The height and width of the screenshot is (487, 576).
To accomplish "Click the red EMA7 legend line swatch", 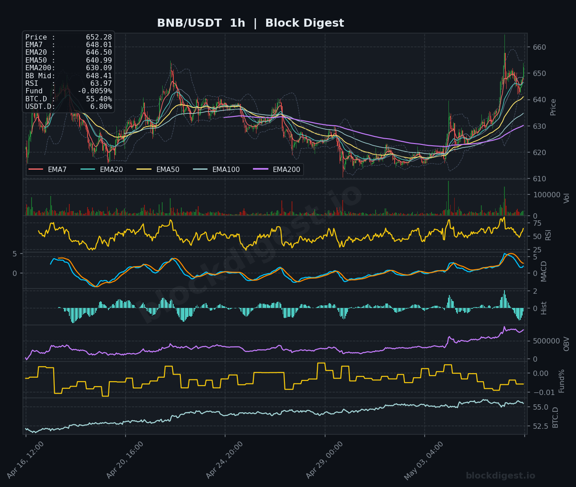I will click(x=36, y=169).
